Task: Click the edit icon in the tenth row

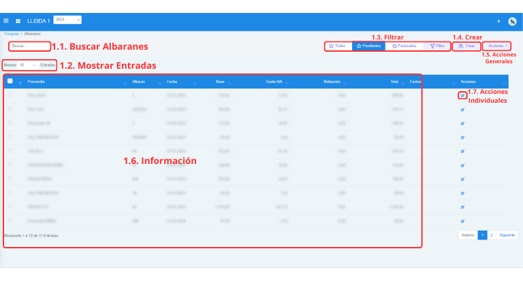Action: pyautogui.click(x=462, y=221)
